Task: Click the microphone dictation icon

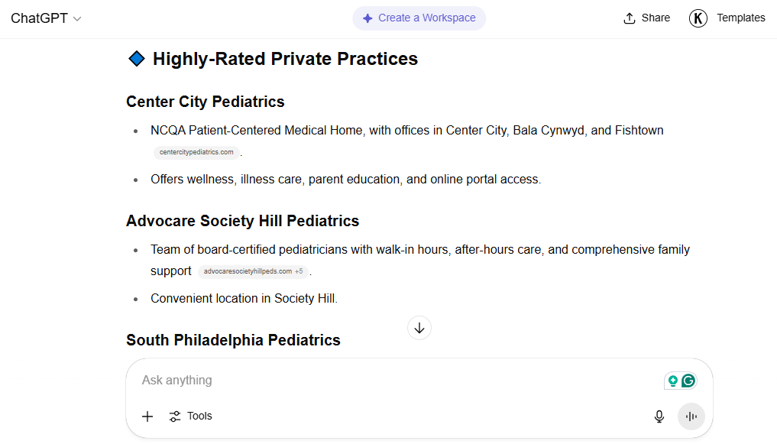Action: [659, 416]
